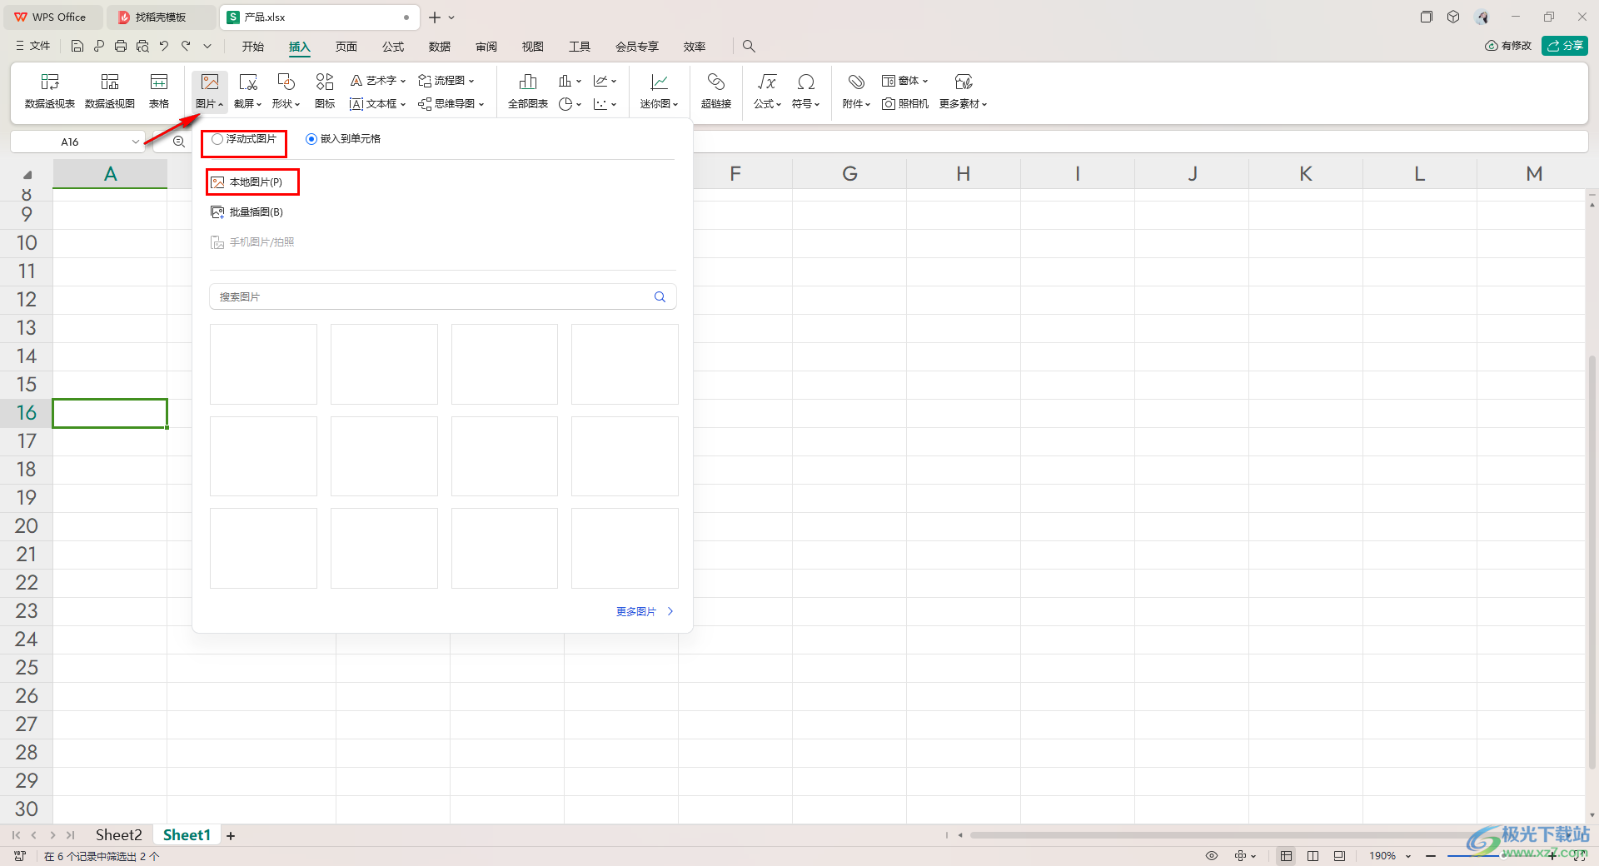
Task: Click the search icon in the picture search box
Action: pyautogui.click(x=660, y=296)
